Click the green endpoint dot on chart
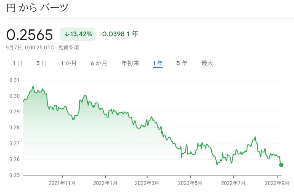294x193 pixels. pyautogui.click(x=281, y=165)
